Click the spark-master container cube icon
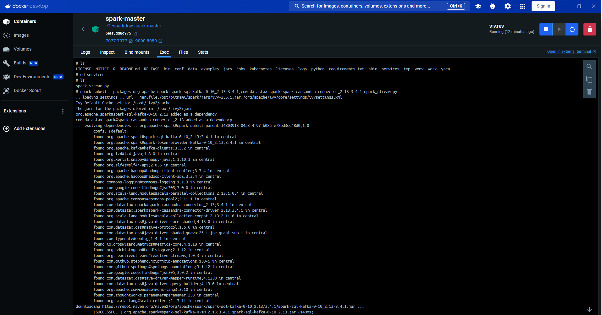This screenshot has width=602, height=315. coord(96,29)
